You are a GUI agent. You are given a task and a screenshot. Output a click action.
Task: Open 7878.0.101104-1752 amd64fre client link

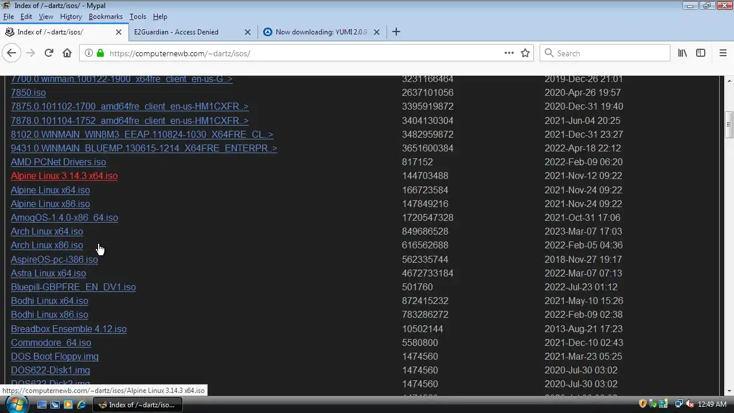[130, 120]
